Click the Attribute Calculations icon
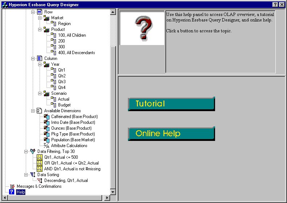Viewport: 287px width, 203px height. click(x=47, y=146)
